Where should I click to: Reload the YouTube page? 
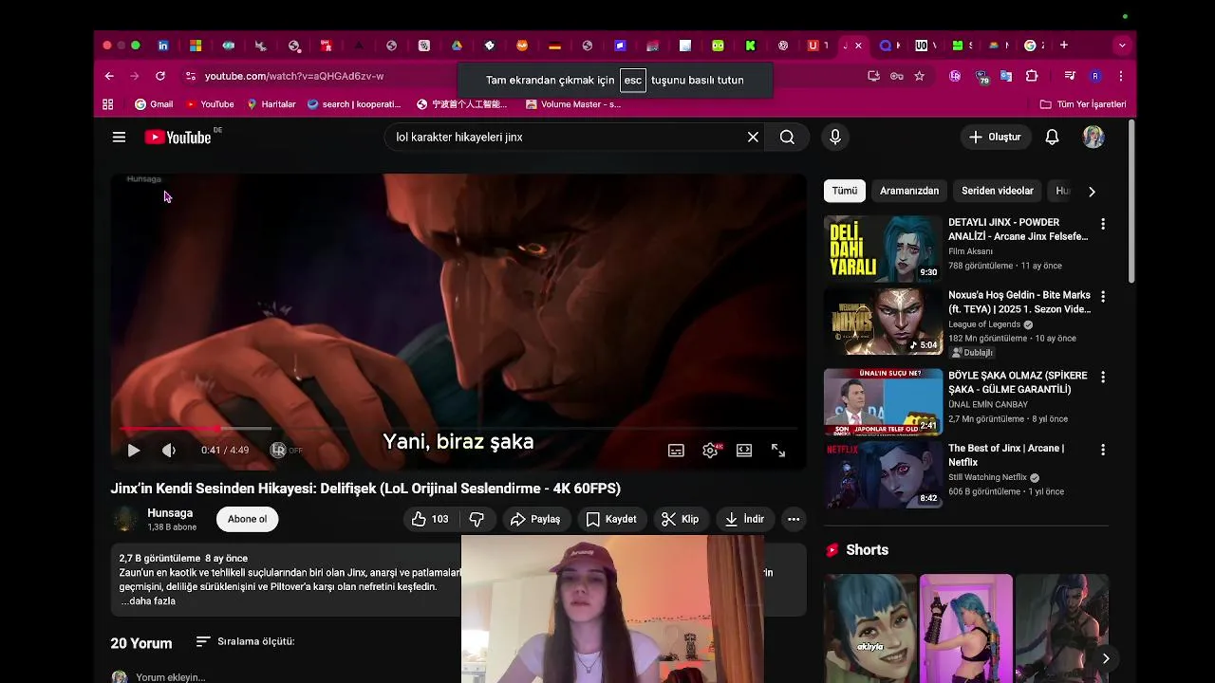point(160,76)
